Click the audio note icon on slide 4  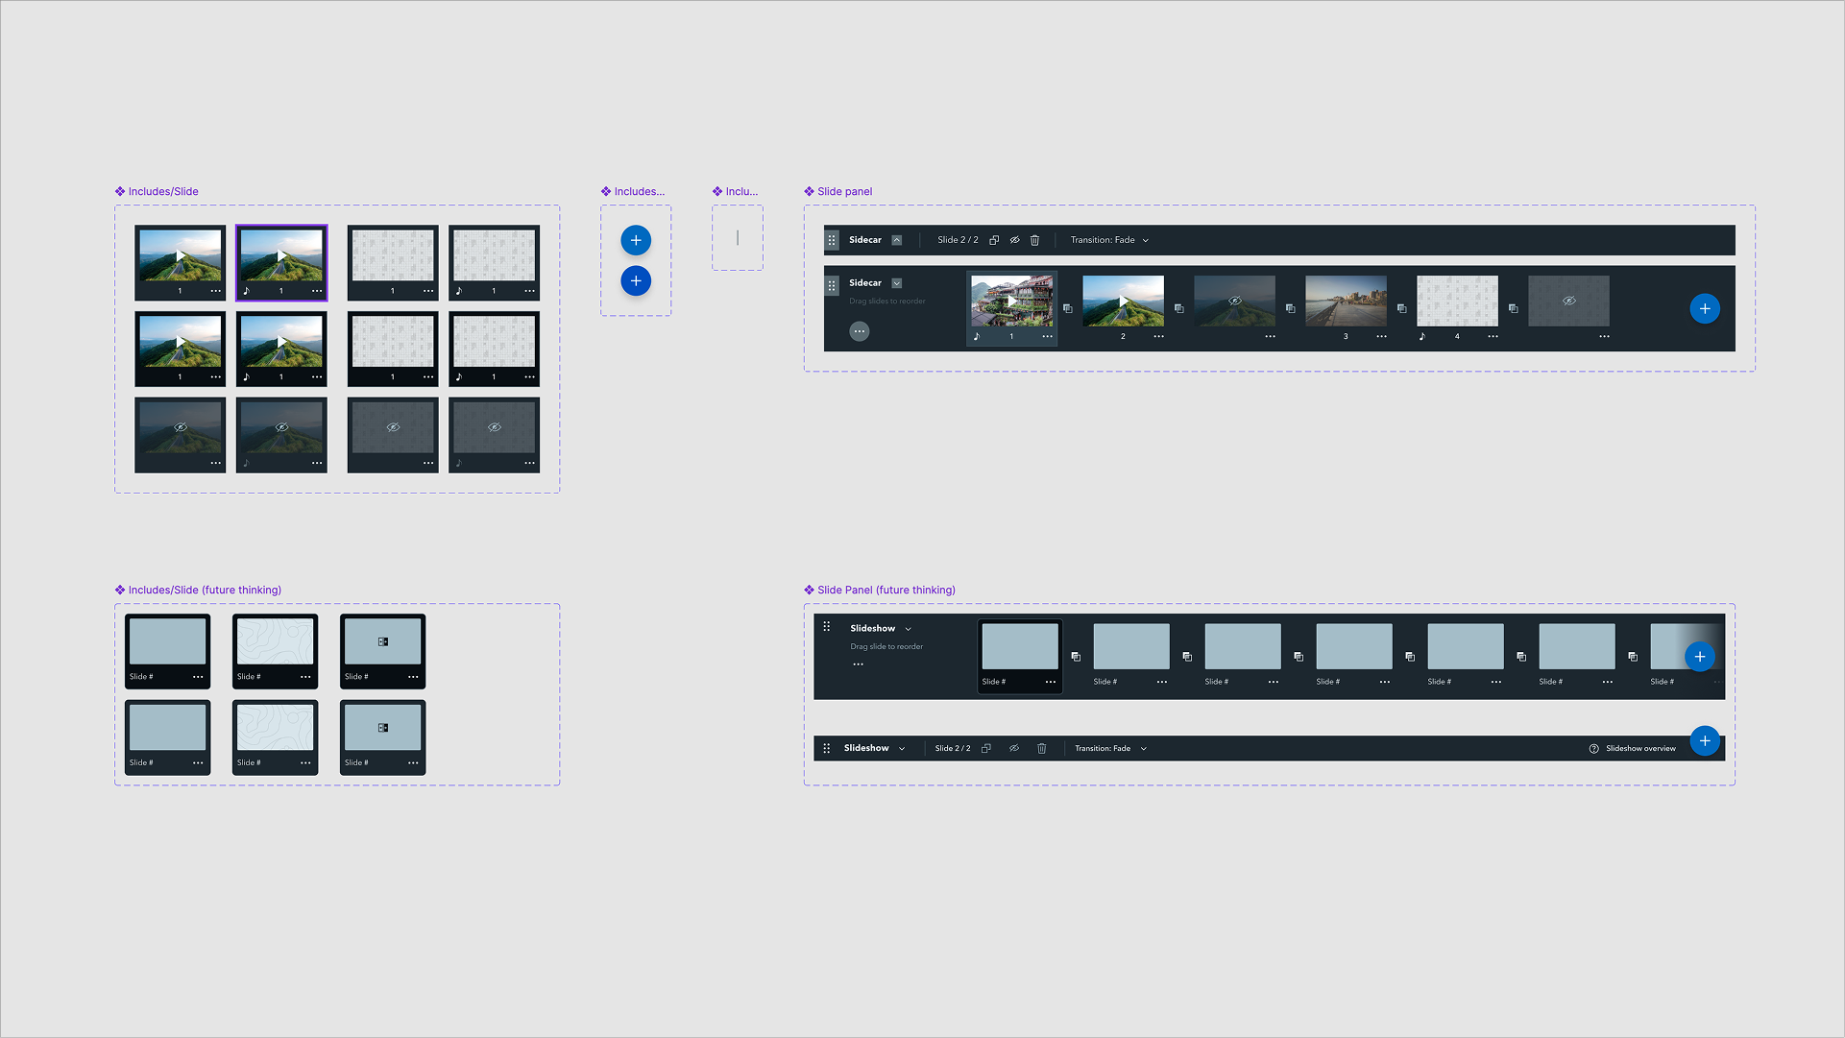point(1422,337)
